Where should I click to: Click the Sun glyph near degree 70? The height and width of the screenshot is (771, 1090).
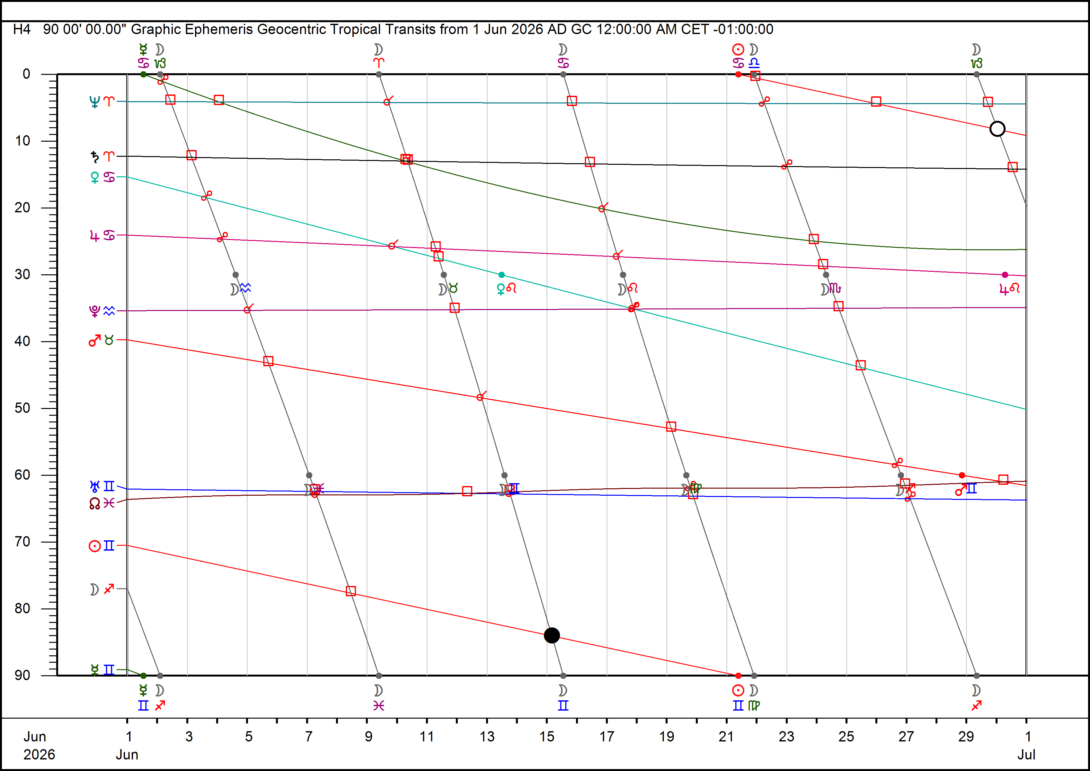coord(94,546)
